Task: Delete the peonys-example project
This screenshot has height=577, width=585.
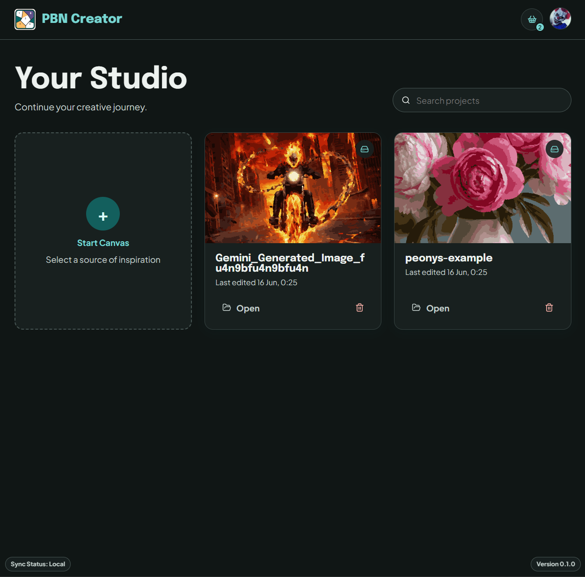Action: 549,308
